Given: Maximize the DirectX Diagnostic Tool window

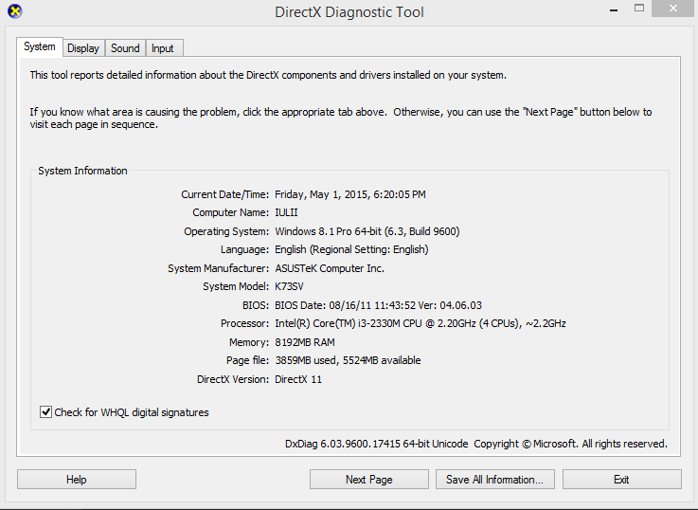Looking at the screenshot, I should coord(639,8).
